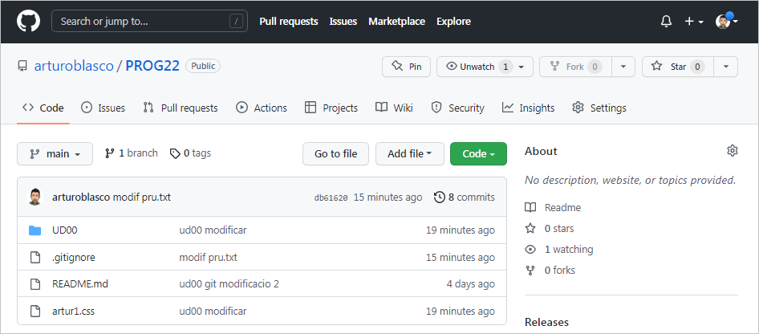759x334 pixels.
Task: Expand the dropdown arrow beside Fork
Action: point(623,67)
